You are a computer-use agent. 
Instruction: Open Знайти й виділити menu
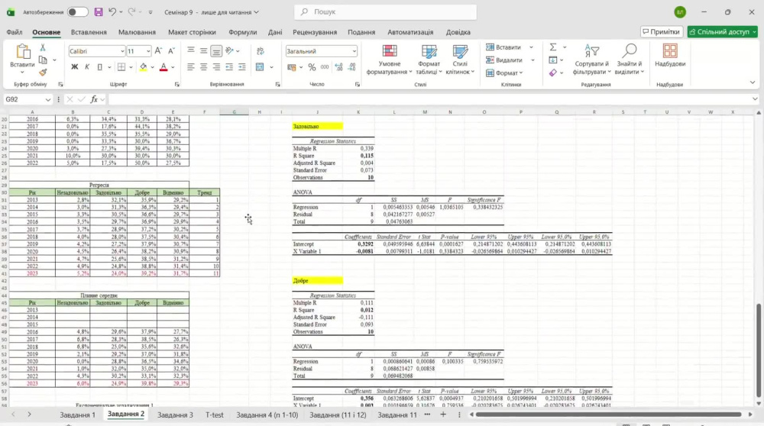pos(630,60)
